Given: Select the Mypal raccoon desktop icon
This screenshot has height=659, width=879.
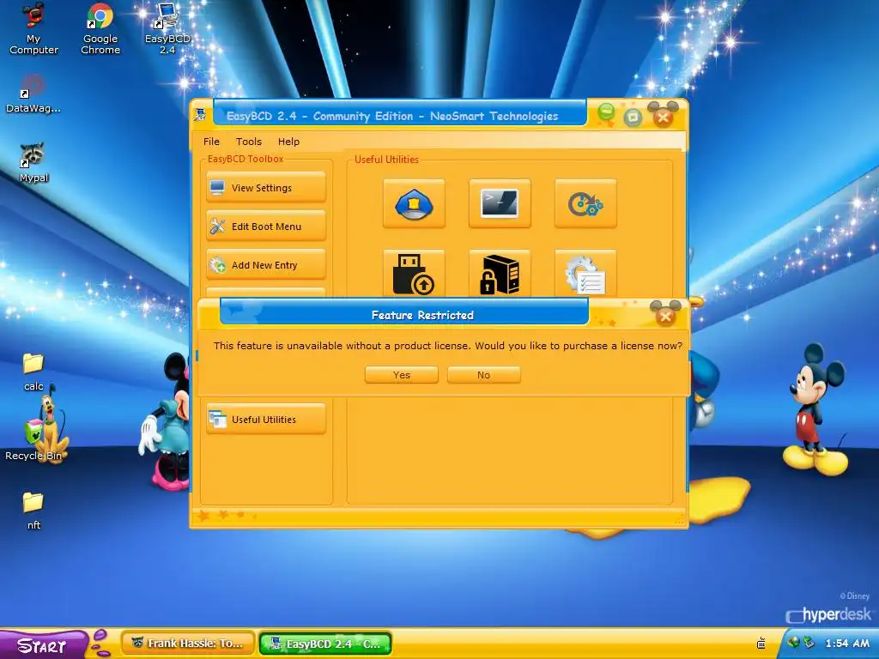Looking at the screenshot, I should coord(33,163).
